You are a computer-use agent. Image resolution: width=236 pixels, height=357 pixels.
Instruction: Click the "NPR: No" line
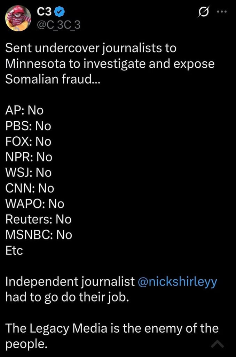pyautogui.click(x=29, y=157)
